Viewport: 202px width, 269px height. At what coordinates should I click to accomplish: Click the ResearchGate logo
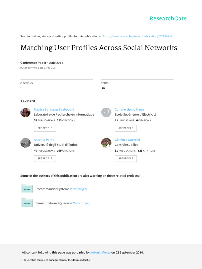[x=168, y=18]
